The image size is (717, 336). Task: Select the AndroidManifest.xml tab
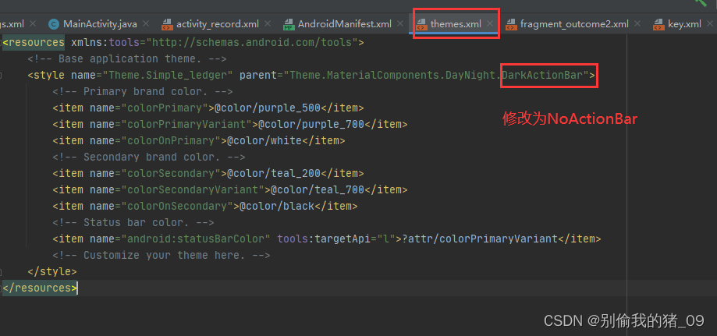[344, 23]
